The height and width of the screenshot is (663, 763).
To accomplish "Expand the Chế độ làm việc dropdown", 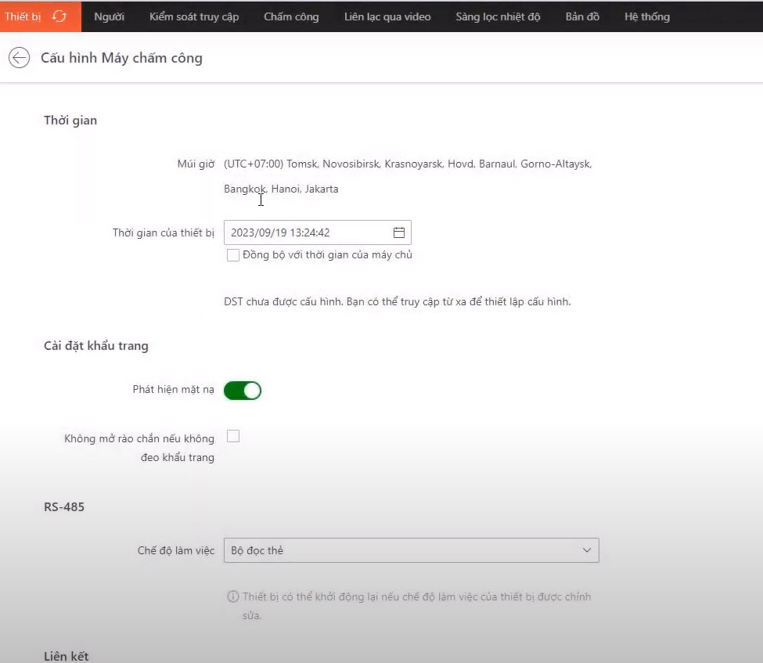I will [x=411, y=550].
